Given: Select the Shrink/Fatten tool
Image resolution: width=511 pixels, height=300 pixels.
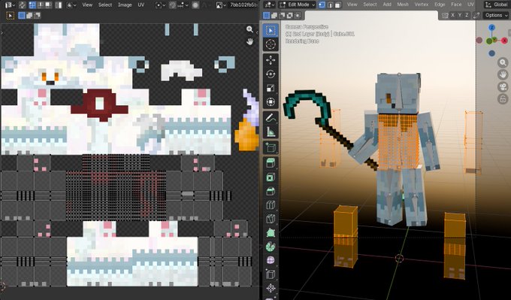Looking at the screenshot, I should click(x=271, y=288).
